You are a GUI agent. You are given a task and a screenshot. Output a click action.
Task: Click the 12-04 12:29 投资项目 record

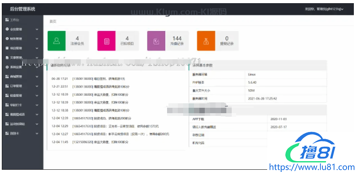pyautogui.click(x=105, y=126)
